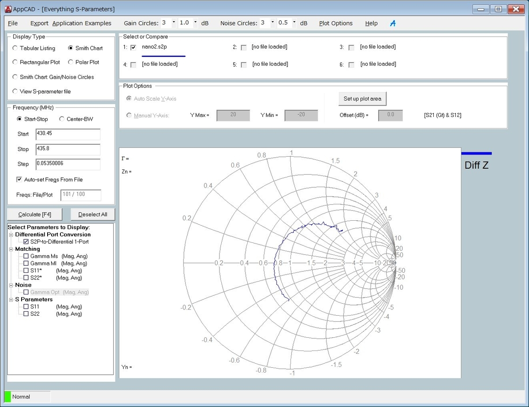The image size is (529, 407).
Task: Click the Start frequency field
Action: pos(68,134)
